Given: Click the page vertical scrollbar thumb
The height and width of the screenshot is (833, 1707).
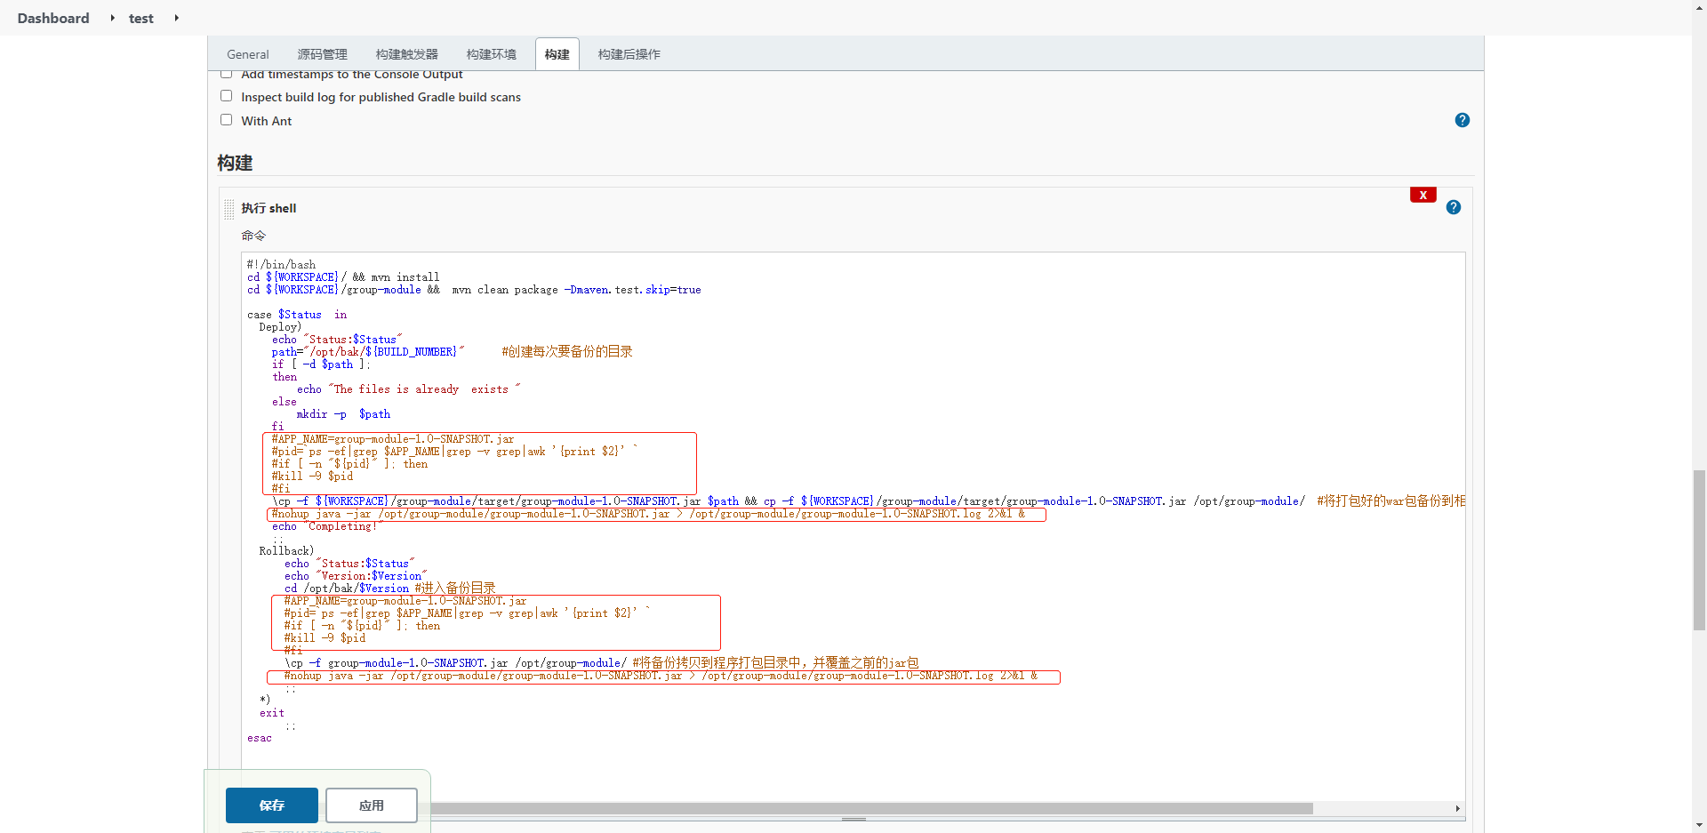Looking at the screenshot, I should [x=1699, y=550].
